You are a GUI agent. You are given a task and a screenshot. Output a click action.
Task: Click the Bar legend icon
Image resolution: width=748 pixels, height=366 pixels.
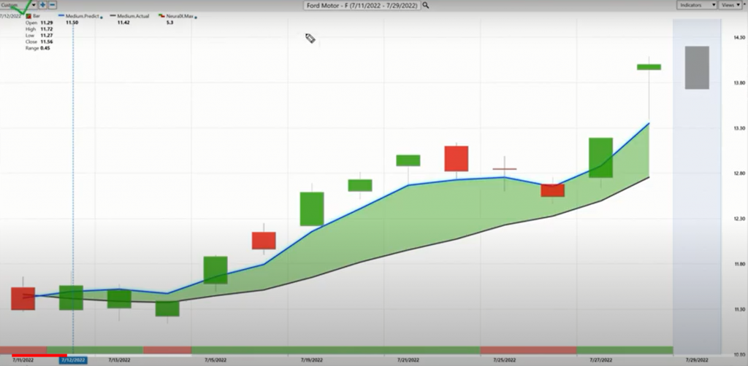tap(28, 15)
